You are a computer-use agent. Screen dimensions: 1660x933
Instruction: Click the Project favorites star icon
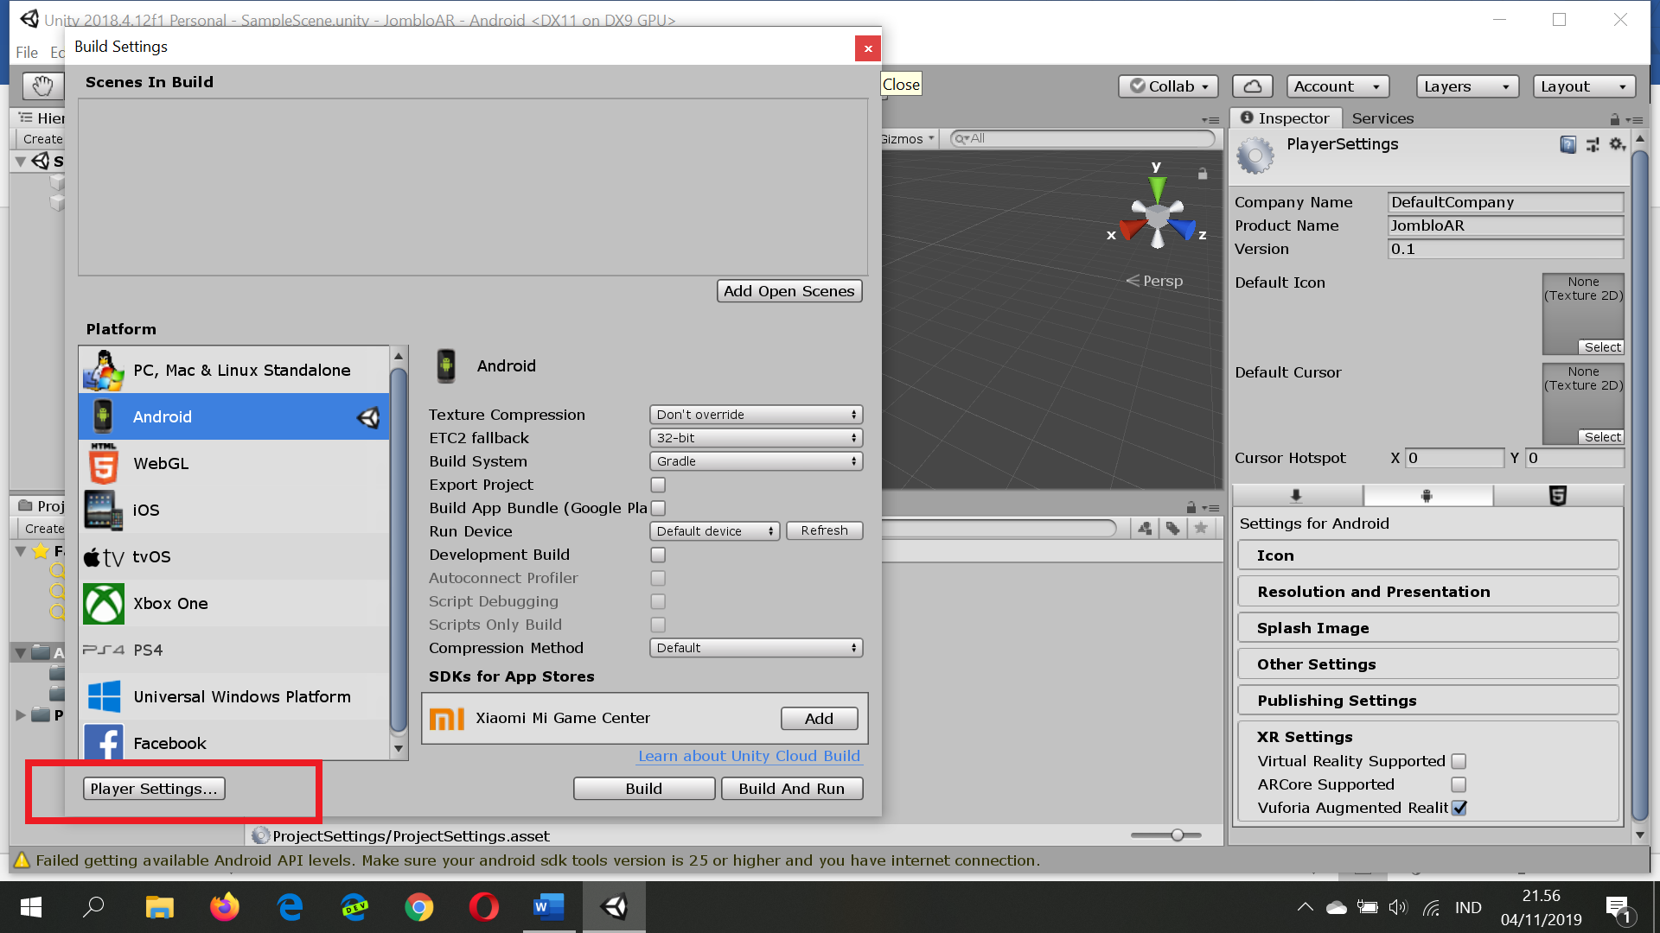1201,529
